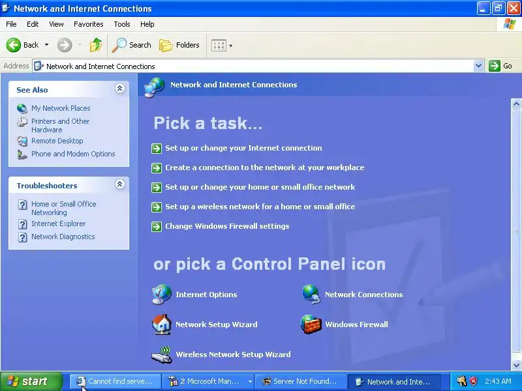Click the green Back arrow icon

pos(14,45)
